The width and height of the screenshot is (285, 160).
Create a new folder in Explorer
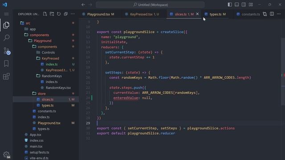coord(52,14)
